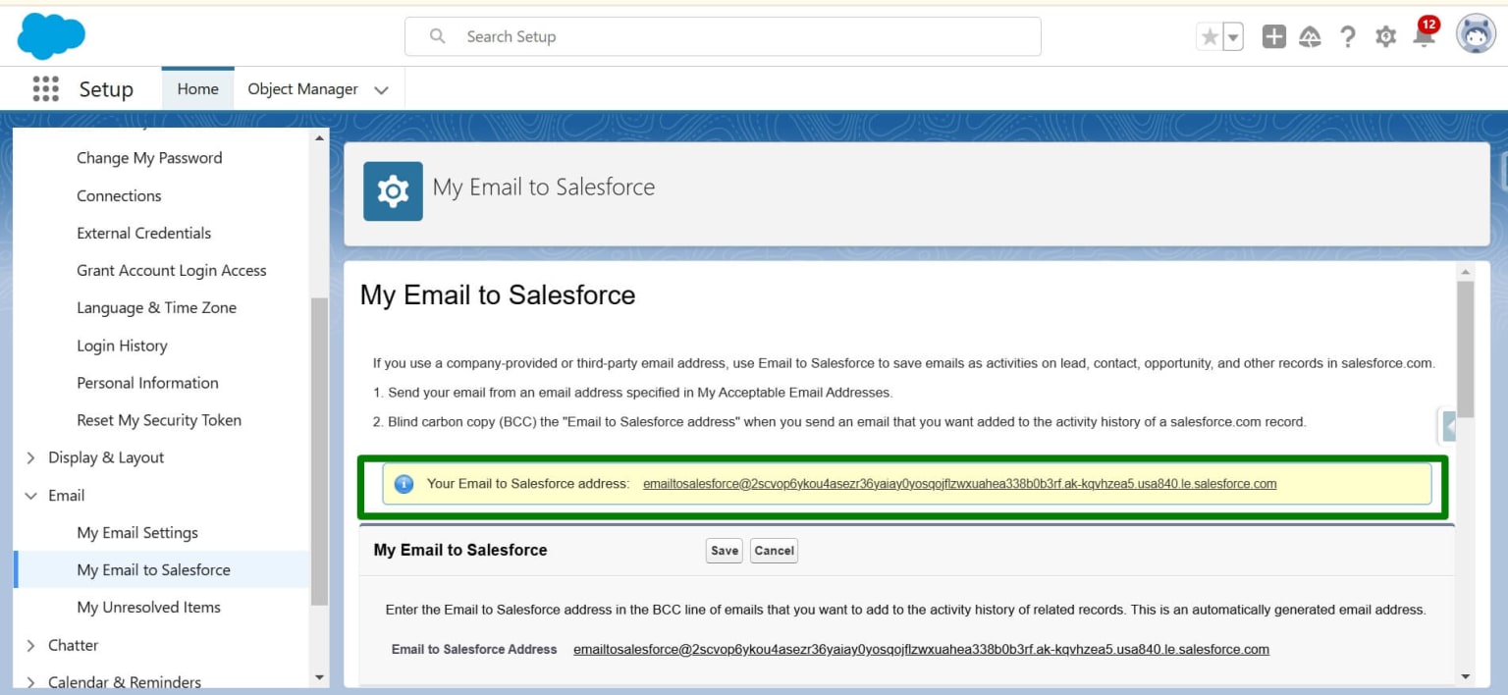Click the email address link in yellow banner
Screen dimensions: 1508x695
pyautogui.click(x=960, y=484)
